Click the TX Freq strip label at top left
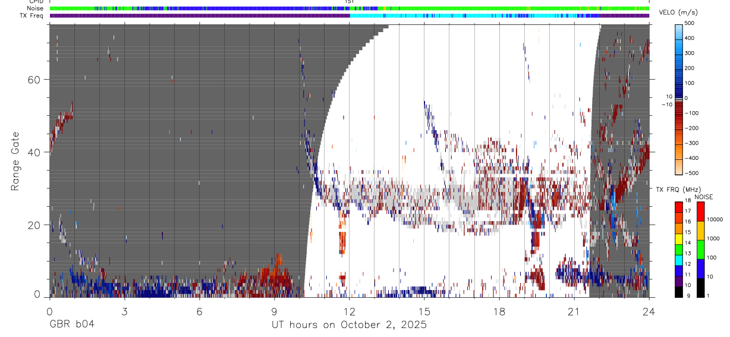The image size is (730, 337). (31, 15)
